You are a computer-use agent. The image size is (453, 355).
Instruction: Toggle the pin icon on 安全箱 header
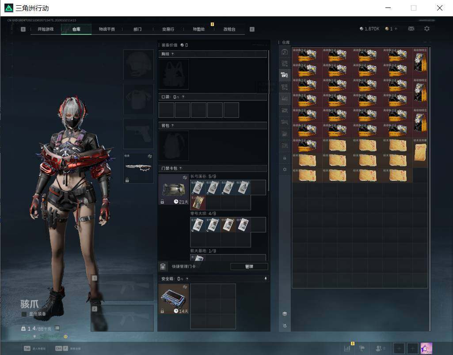pos(266,279)
